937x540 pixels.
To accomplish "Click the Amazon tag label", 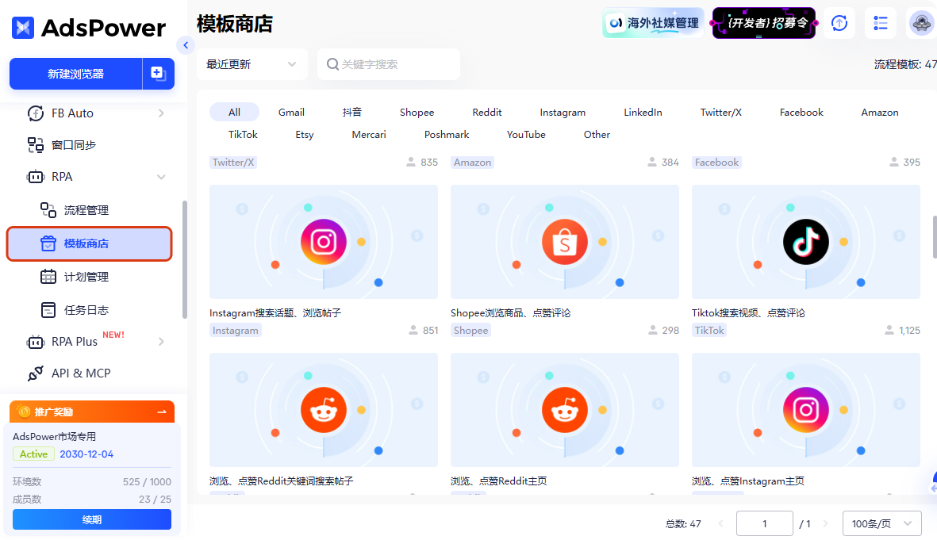I will pyautogui.click(x=472, y=163).
